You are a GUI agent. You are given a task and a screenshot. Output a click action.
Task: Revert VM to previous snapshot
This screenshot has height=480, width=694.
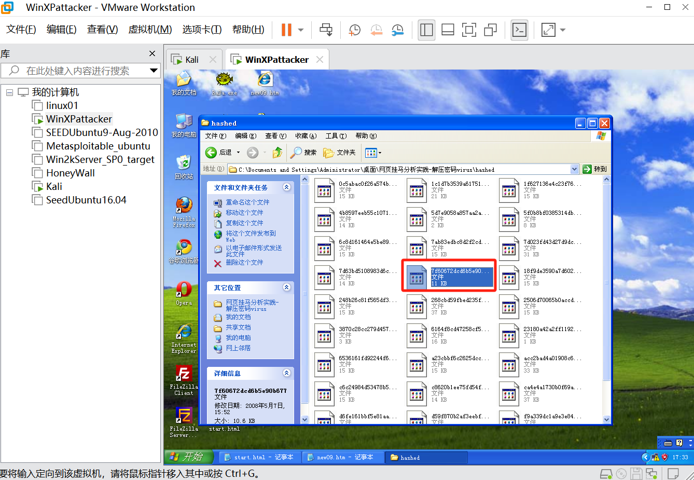(x=377, y=30)
